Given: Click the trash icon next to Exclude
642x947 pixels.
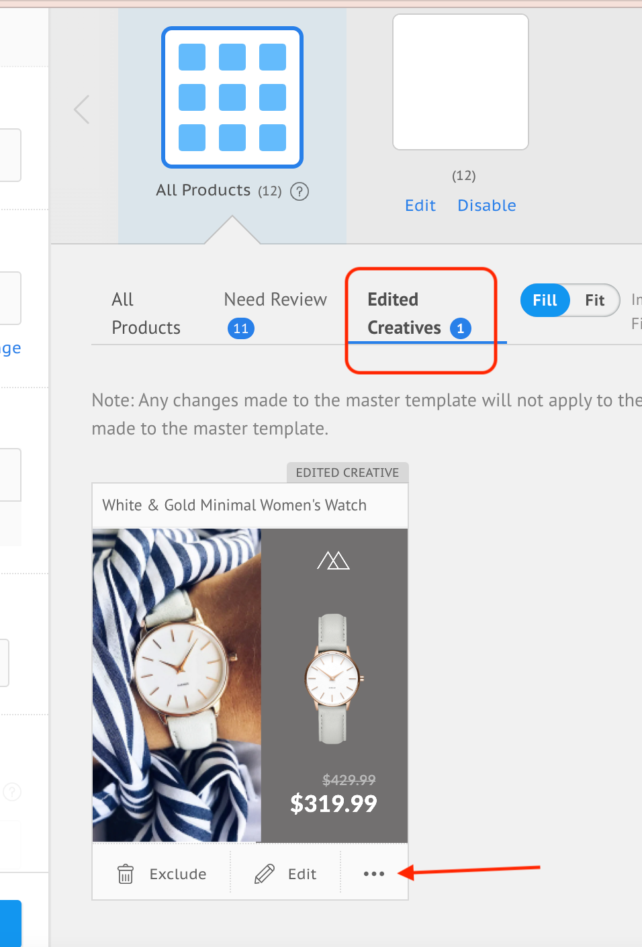Looking at the screenshot, I should point(126,874).
